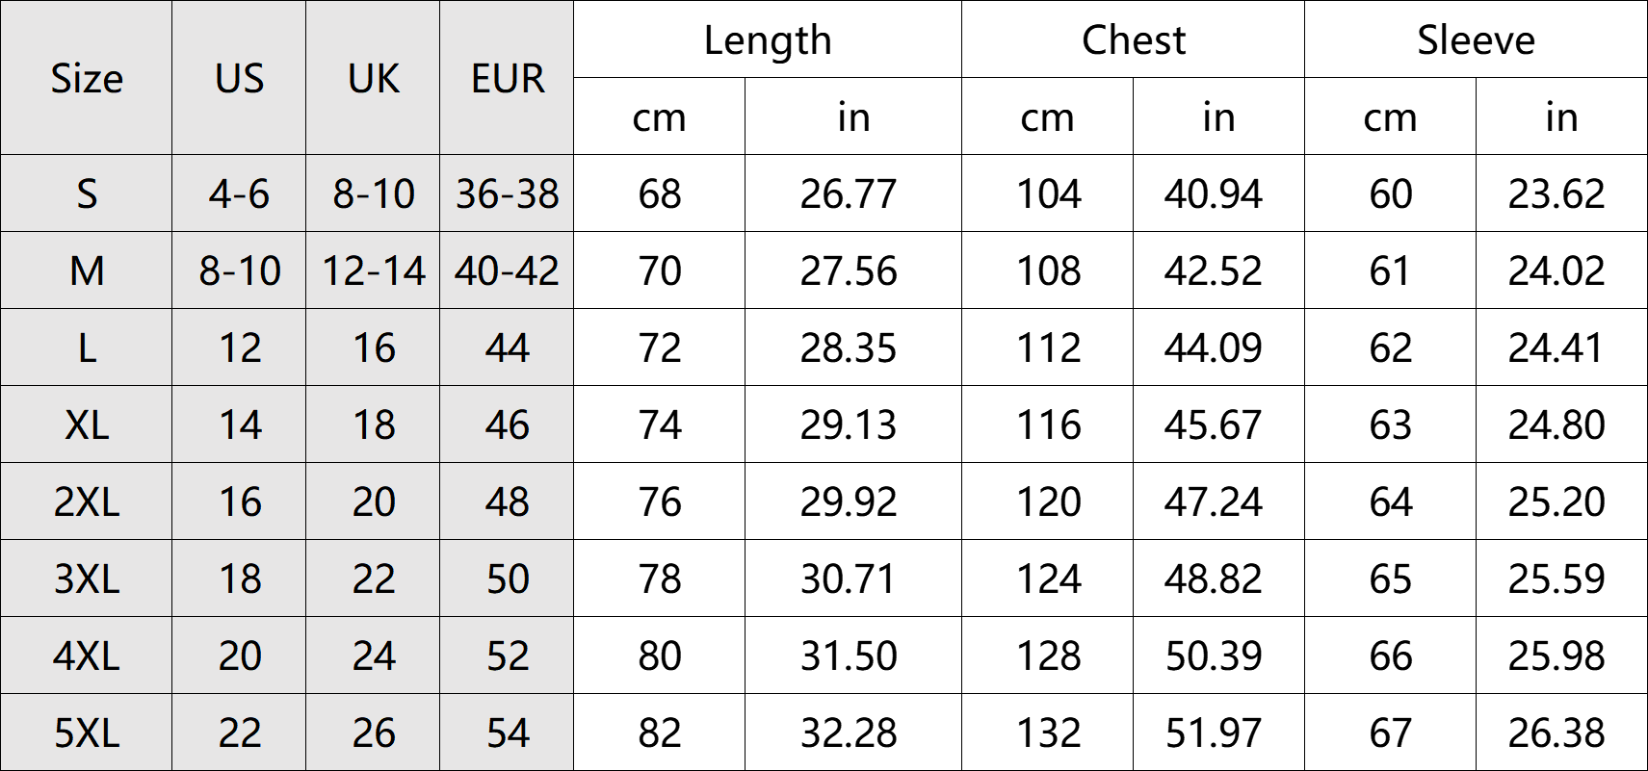Click the 120 chest cm cell
The image size is (1648, 771).
[1049, 502]
